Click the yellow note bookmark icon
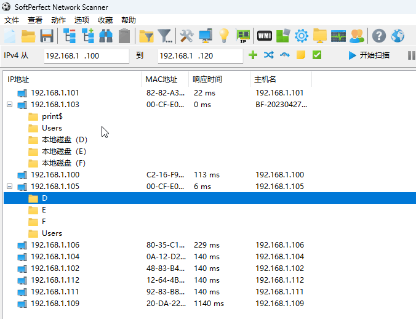This screenshot has height=319, width=416. 301,55
